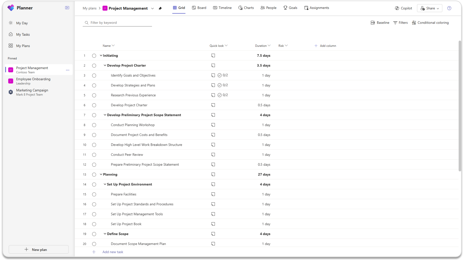The height and width of the screenshot is (261, 464).
Task: Open More options for Project Management plan
Action: 67,70
